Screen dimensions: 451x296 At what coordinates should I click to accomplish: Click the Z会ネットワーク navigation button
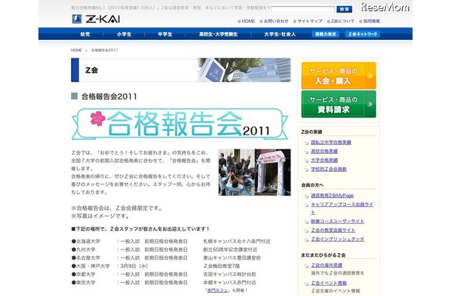pyautogui.click(x=362, y=34)
